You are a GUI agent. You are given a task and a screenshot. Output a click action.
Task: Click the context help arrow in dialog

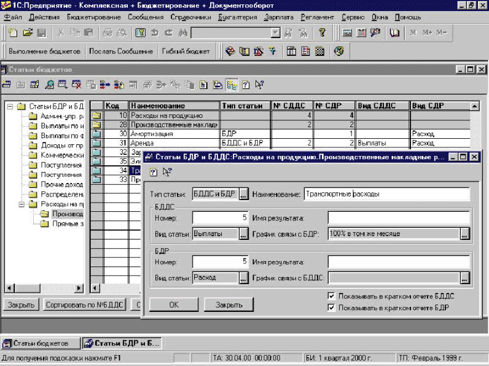tap(168, 172)
